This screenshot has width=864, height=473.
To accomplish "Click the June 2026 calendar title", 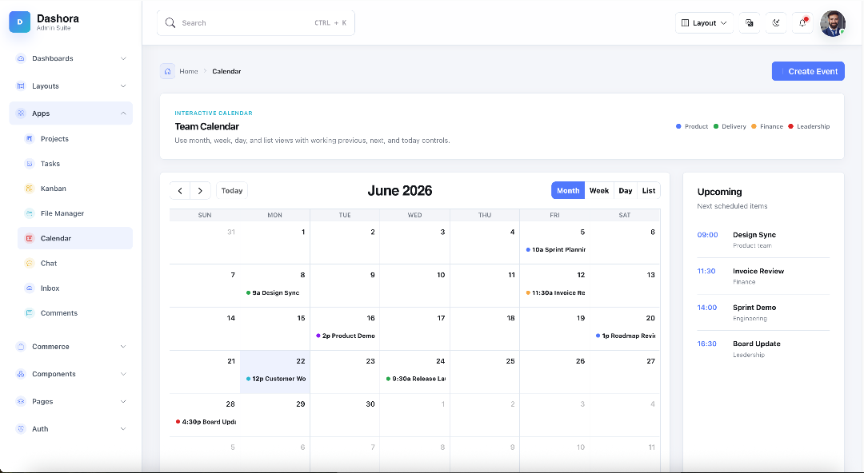I will coord(399,190).
